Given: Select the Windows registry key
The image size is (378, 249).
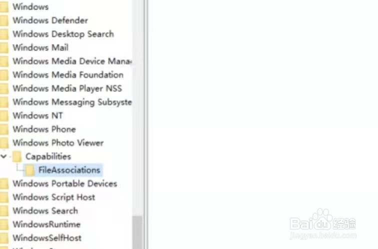Looking at the screenshot, I should (30, 6).
